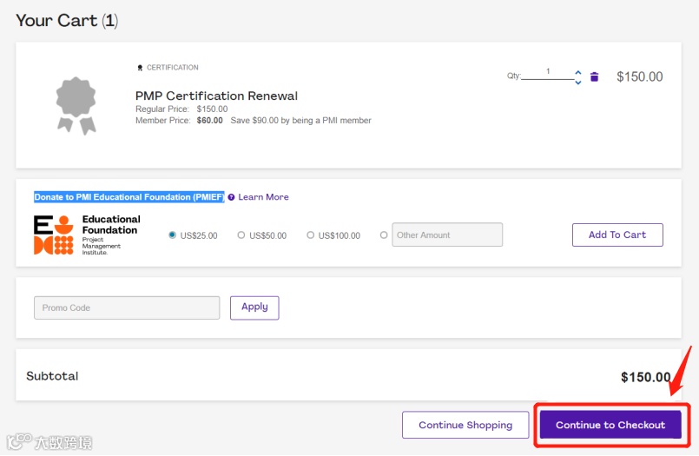
Task: Click the Member Price $60.00 value
Action: (x=209, y=121)
